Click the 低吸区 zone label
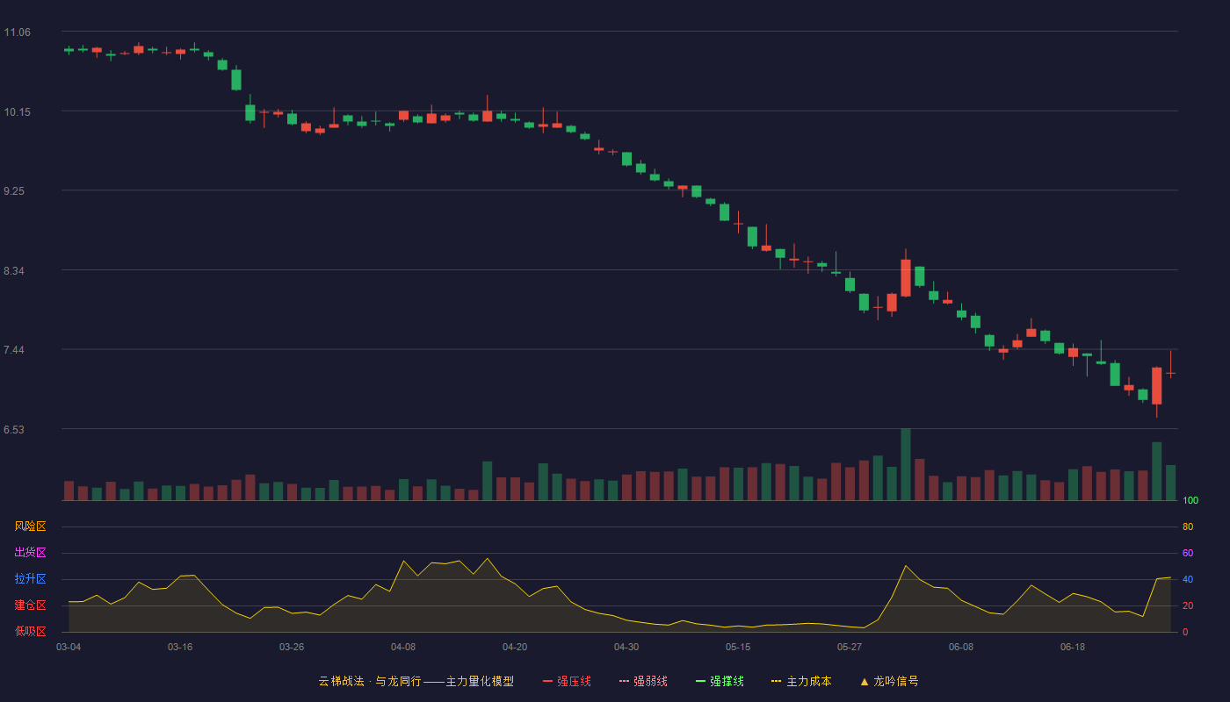 coord(30,631)
